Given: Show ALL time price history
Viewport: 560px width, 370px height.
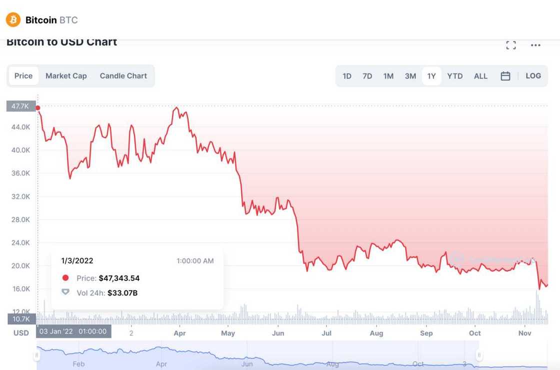Looking at the screenshot, I should (x=480, y=76).
